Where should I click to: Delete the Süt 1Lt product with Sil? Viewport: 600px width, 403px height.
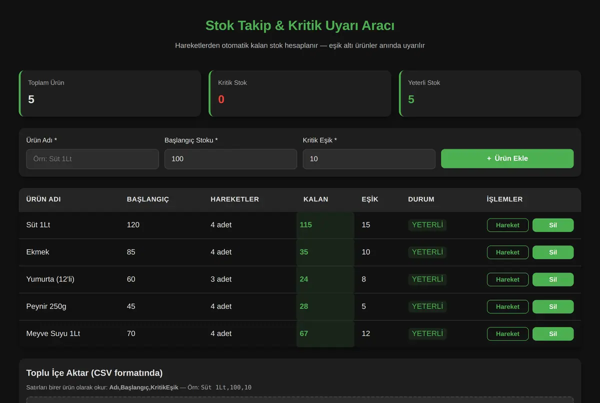pyautogui.click(x=553, y=225)
